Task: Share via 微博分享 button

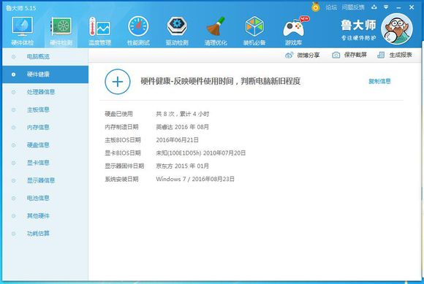Action: (x=303, y=55)
